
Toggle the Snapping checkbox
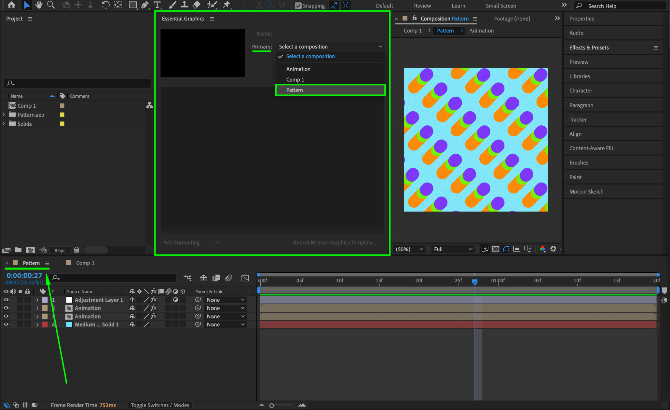298,6
